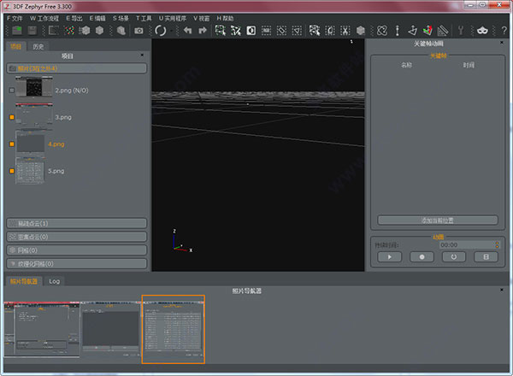Click the dashed rectangle select-all icon

coord(266,31)
